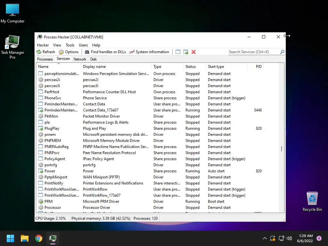Click the PlugPlay running service icon
The height and width of the screenshot is (246, 328).
tap(41, 128)
